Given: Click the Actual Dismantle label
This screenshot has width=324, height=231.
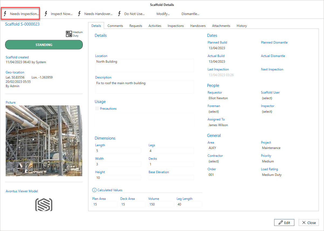Looking at the screenshot, I should coord(273,56).
